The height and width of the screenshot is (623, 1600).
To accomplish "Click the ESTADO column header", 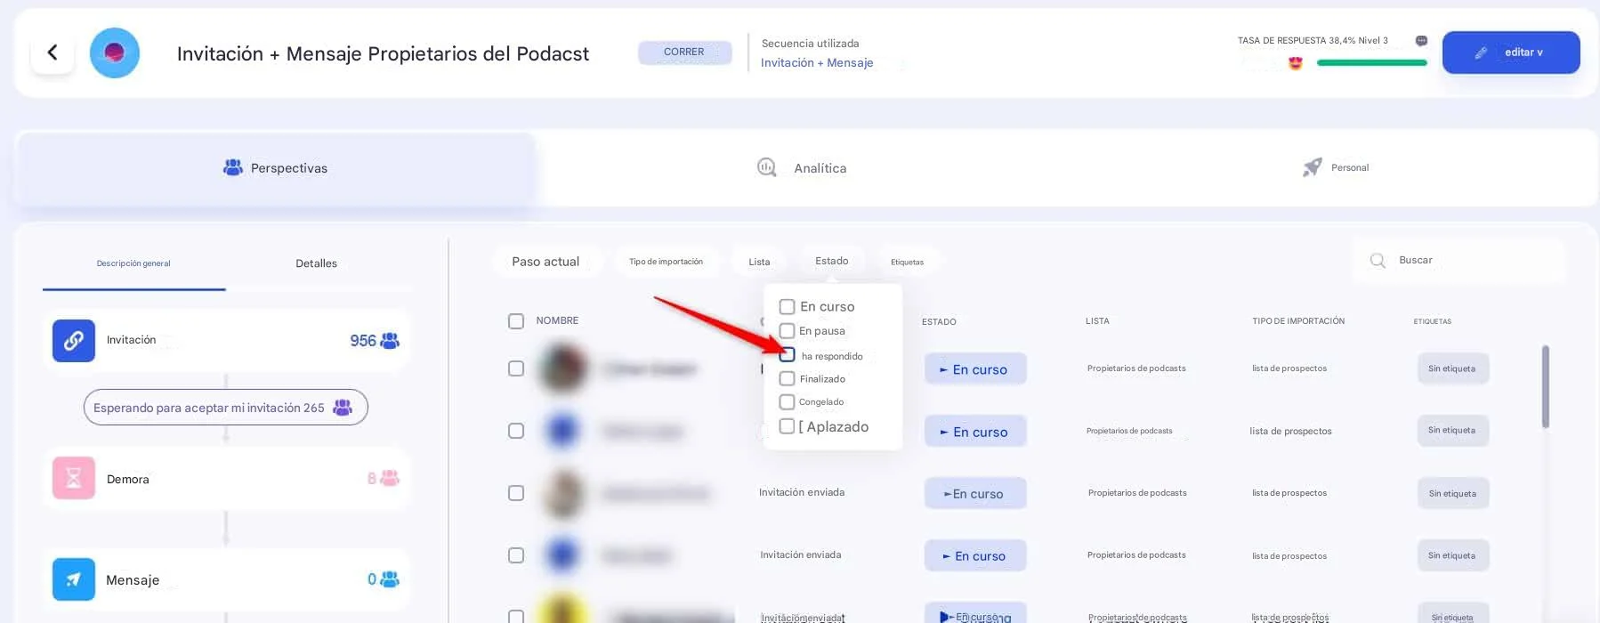I will (x=939, y=321).
